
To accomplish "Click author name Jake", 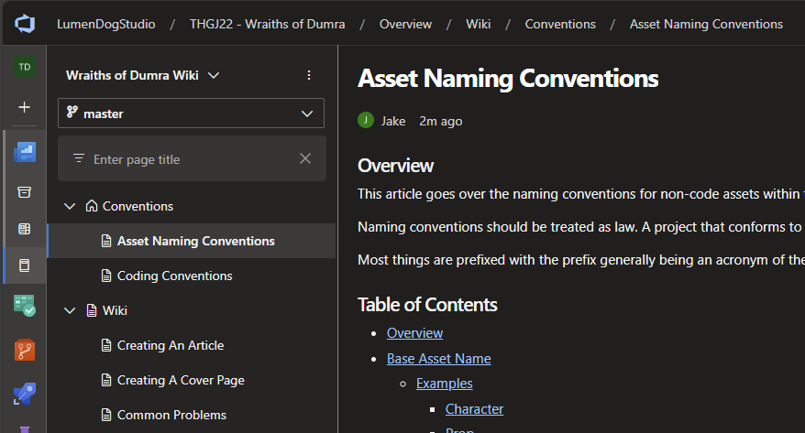I will pos(393,121).
